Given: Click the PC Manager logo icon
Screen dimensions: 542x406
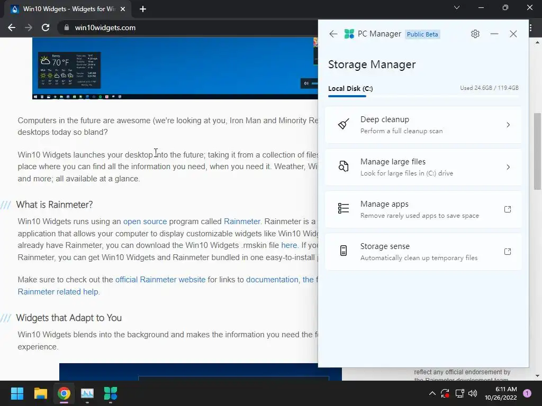Looking at the screenshot, I should [x=349, y=34].
